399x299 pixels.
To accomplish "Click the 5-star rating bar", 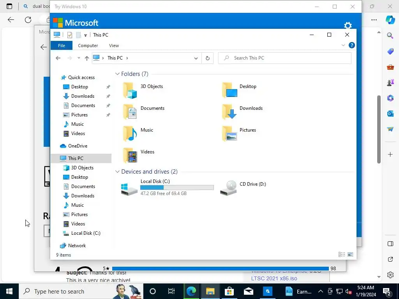I will pos(221,269).
